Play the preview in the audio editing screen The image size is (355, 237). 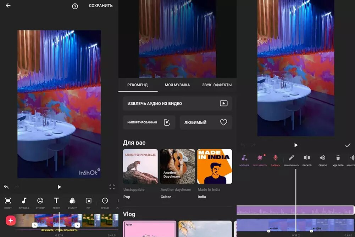click(x=296, y=145)
